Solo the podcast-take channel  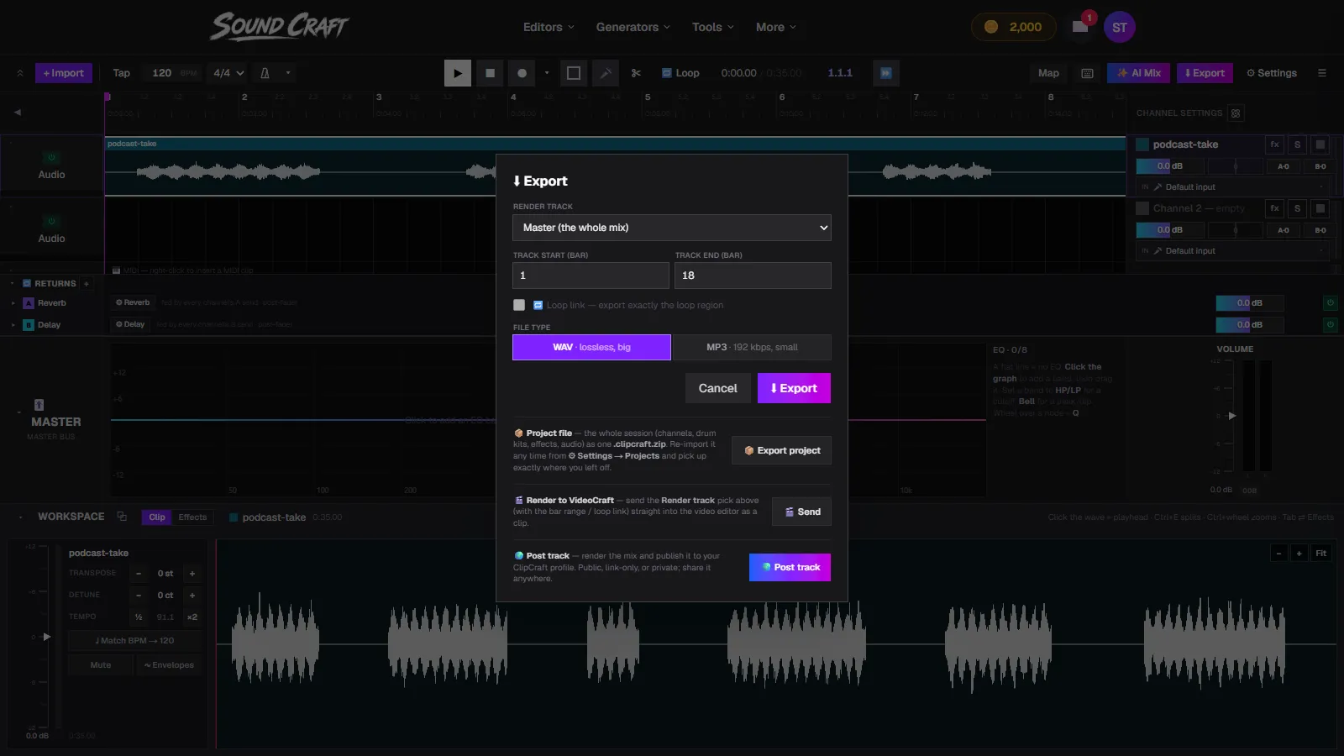point(1297,144)
